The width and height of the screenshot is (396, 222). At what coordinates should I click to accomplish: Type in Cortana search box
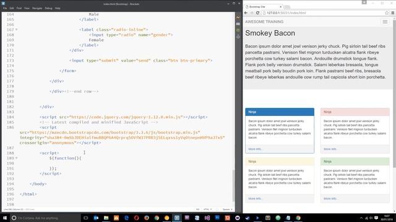pyautogui.click(x=45, y=218)
